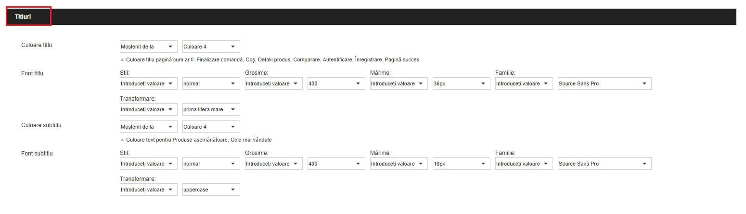
Task: Open Font titlu Grosime 'Introduceți valoare' selector
Action: 273,83
